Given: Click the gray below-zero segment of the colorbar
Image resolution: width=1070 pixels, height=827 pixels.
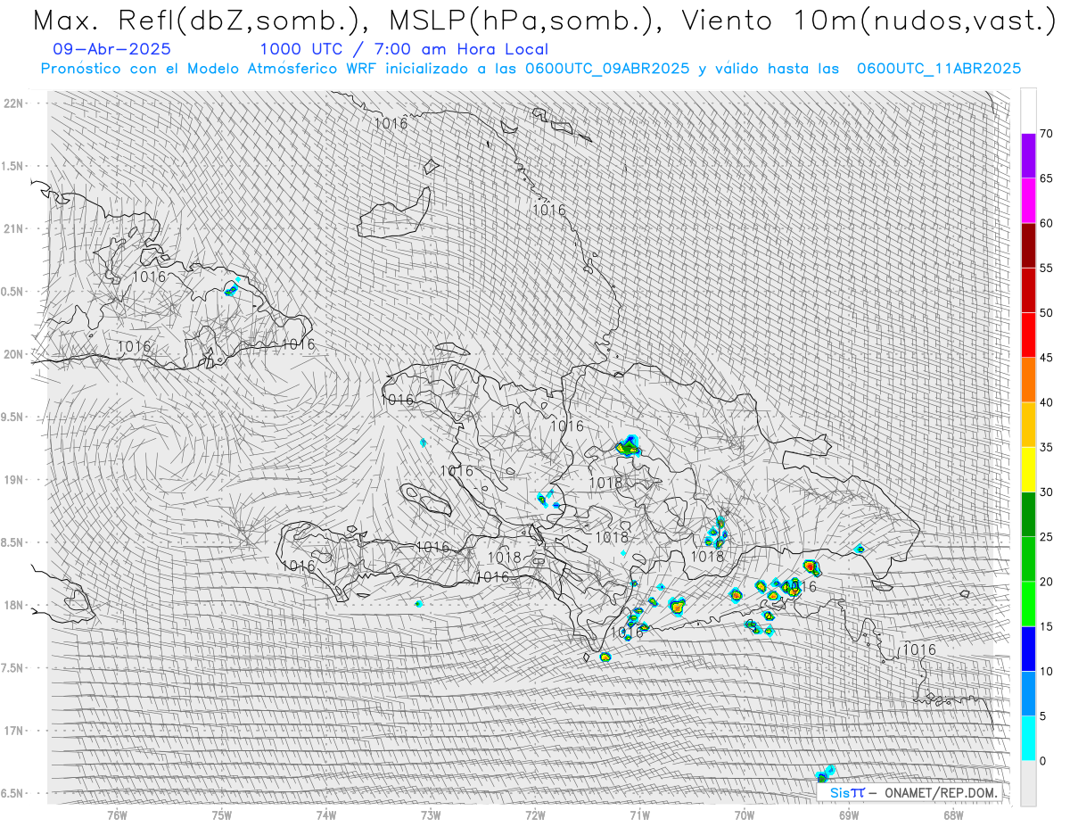Looking at the screenshot, I should pos(1028,782).
